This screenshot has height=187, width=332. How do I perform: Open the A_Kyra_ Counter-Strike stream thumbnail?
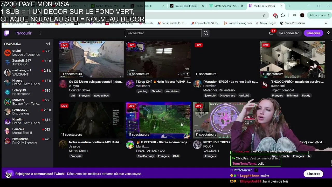pyautogui.click(x=91, y=59)
